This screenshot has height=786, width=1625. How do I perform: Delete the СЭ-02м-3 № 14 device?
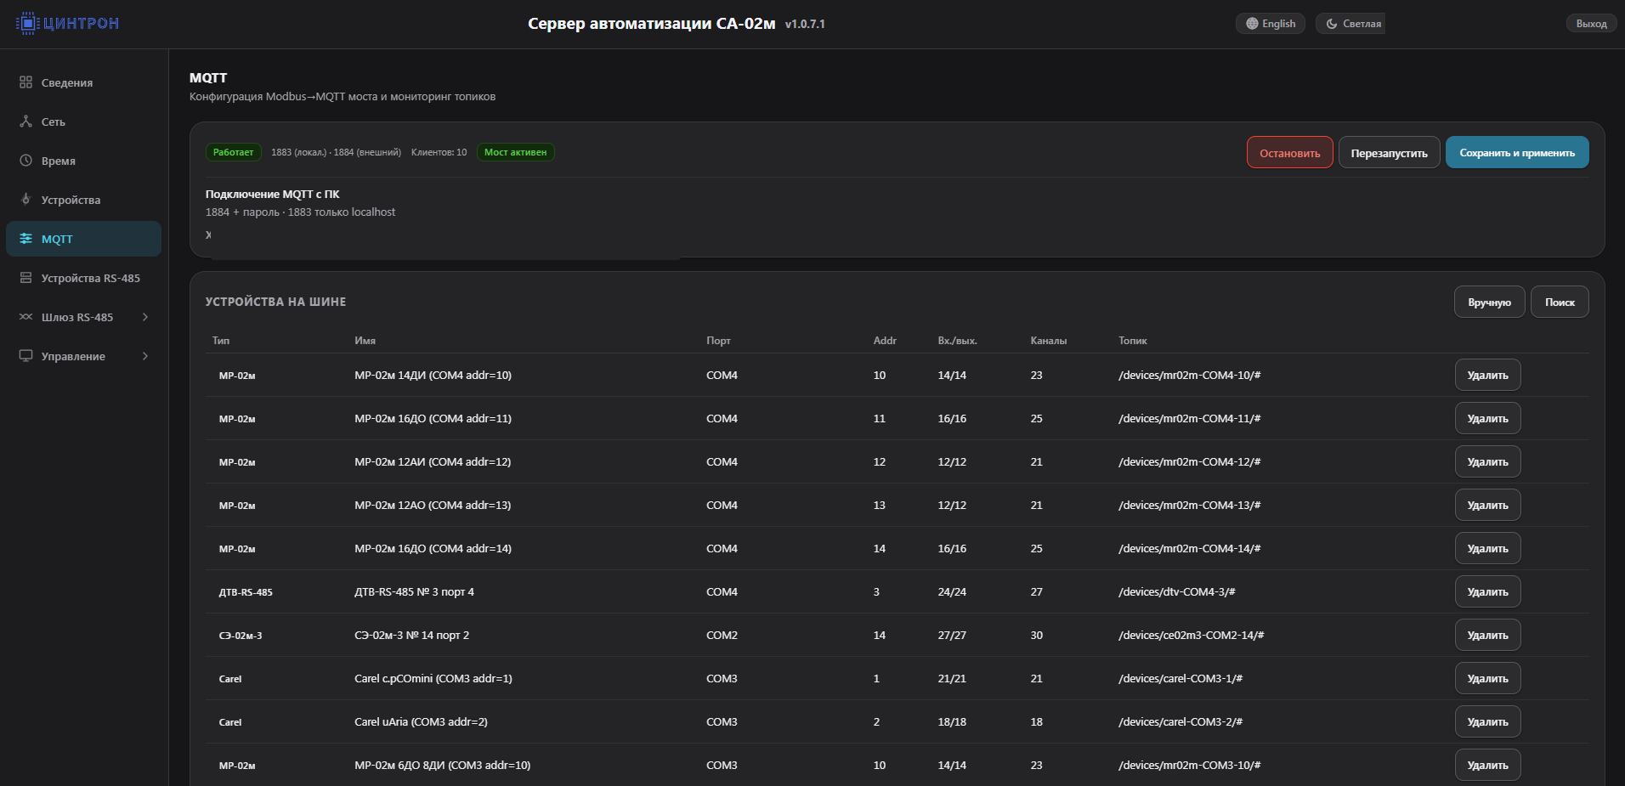tap(1487, 635)
